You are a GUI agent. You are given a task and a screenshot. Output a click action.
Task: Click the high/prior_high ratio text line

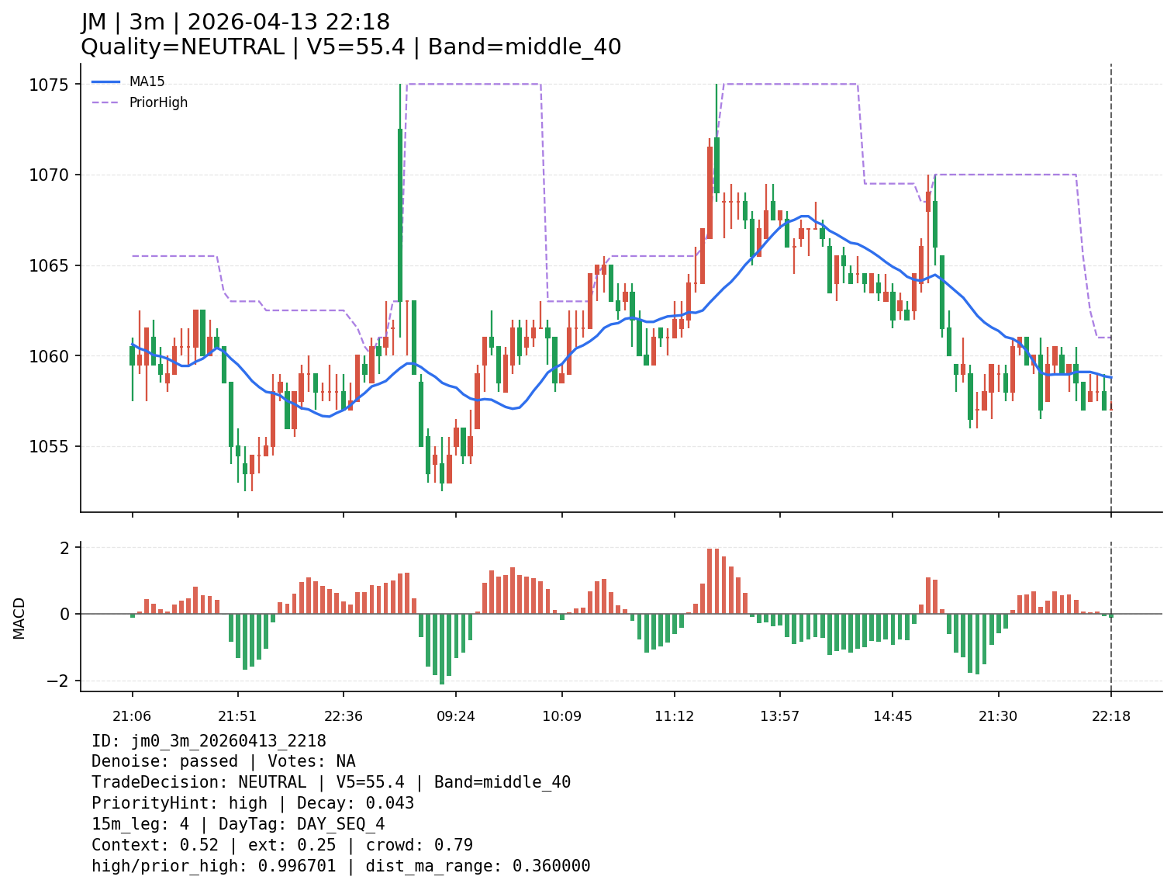pyautogui.click(x=340, y=867)
